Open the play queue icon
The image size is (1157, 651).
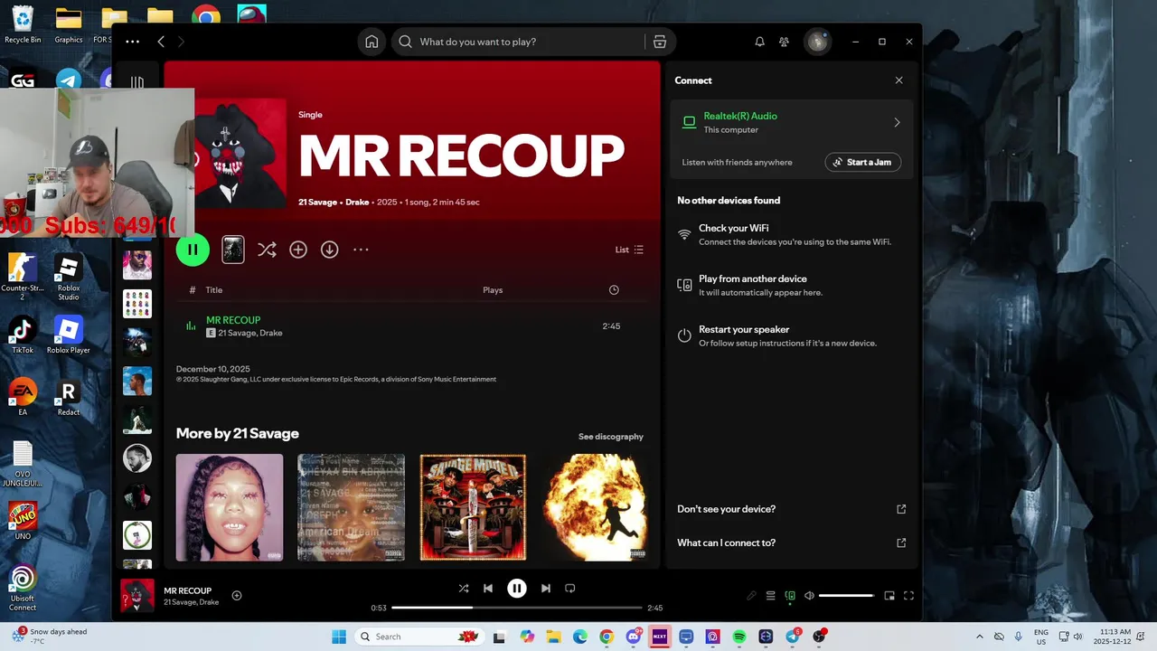point(770,595)
